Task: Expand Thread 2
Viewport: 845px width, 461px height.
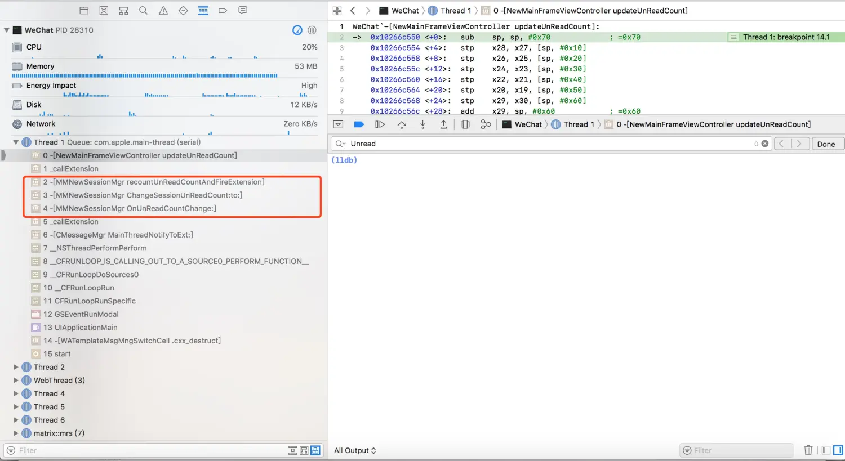Action: 16,367
